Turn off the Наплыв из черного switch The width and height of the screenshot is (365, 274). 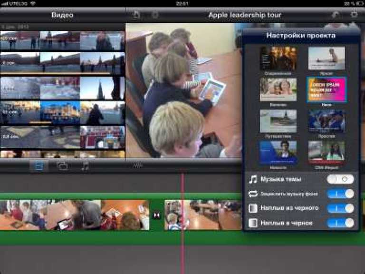[340, 208]
